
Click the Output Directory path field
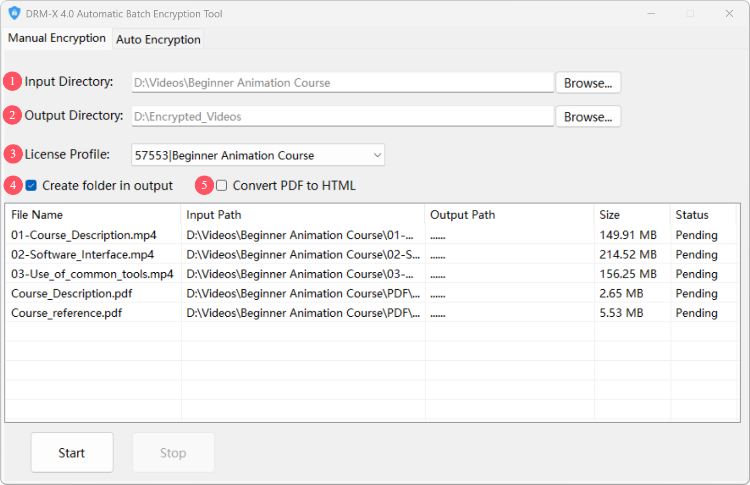(342, 116)
